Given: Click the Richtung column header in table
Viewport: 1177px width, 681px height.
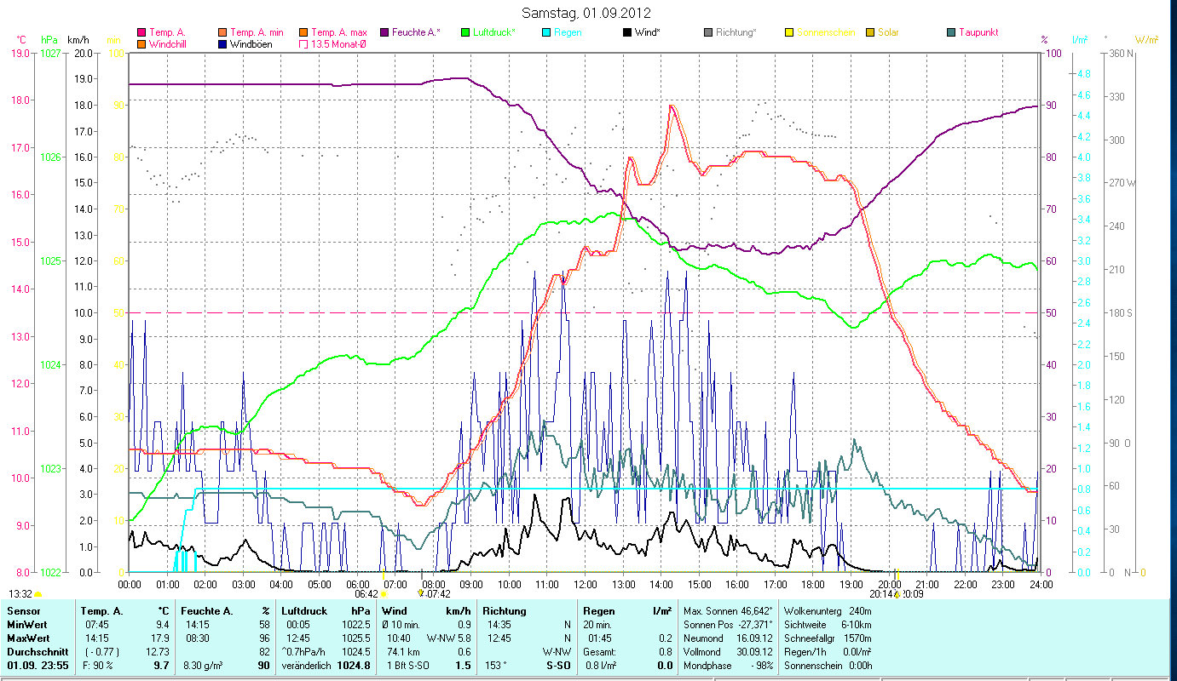Looking at the screenshot, I should click(505, 611).
